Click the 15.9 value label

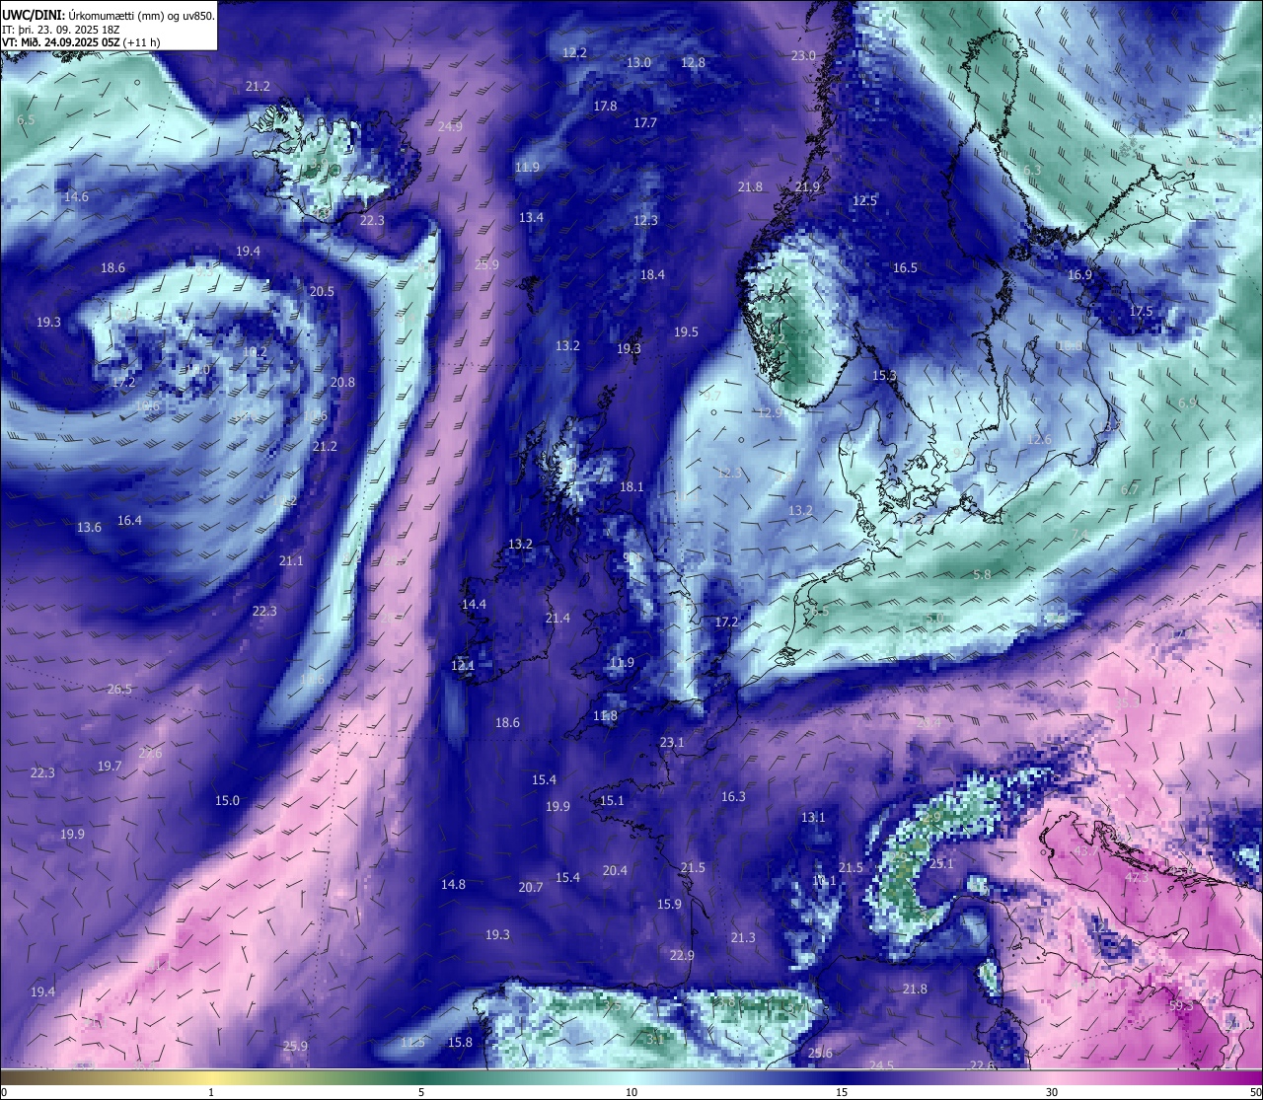669,904
